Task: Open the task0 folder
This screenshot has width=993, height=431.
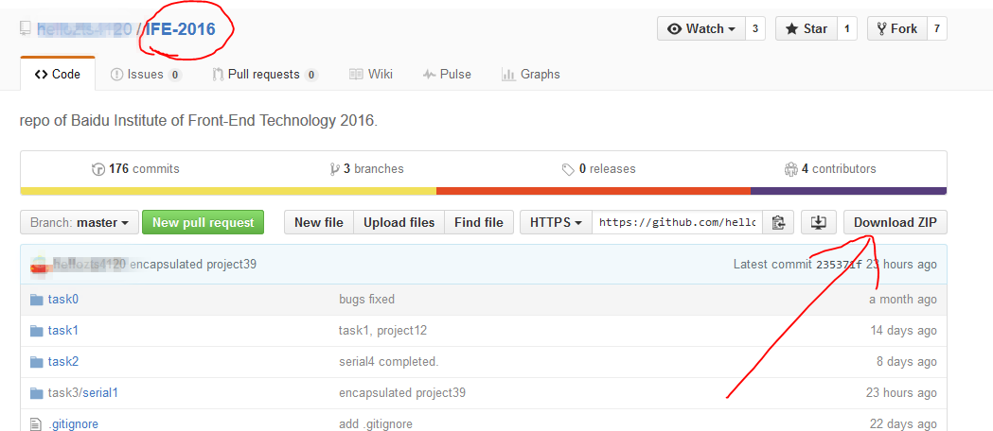Action: [x=63, y=299]
